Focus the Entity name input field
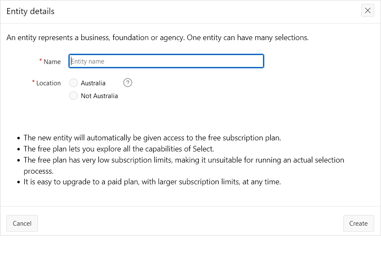The width and height of the screenshot is (381, 256). (x=166, y=61)
